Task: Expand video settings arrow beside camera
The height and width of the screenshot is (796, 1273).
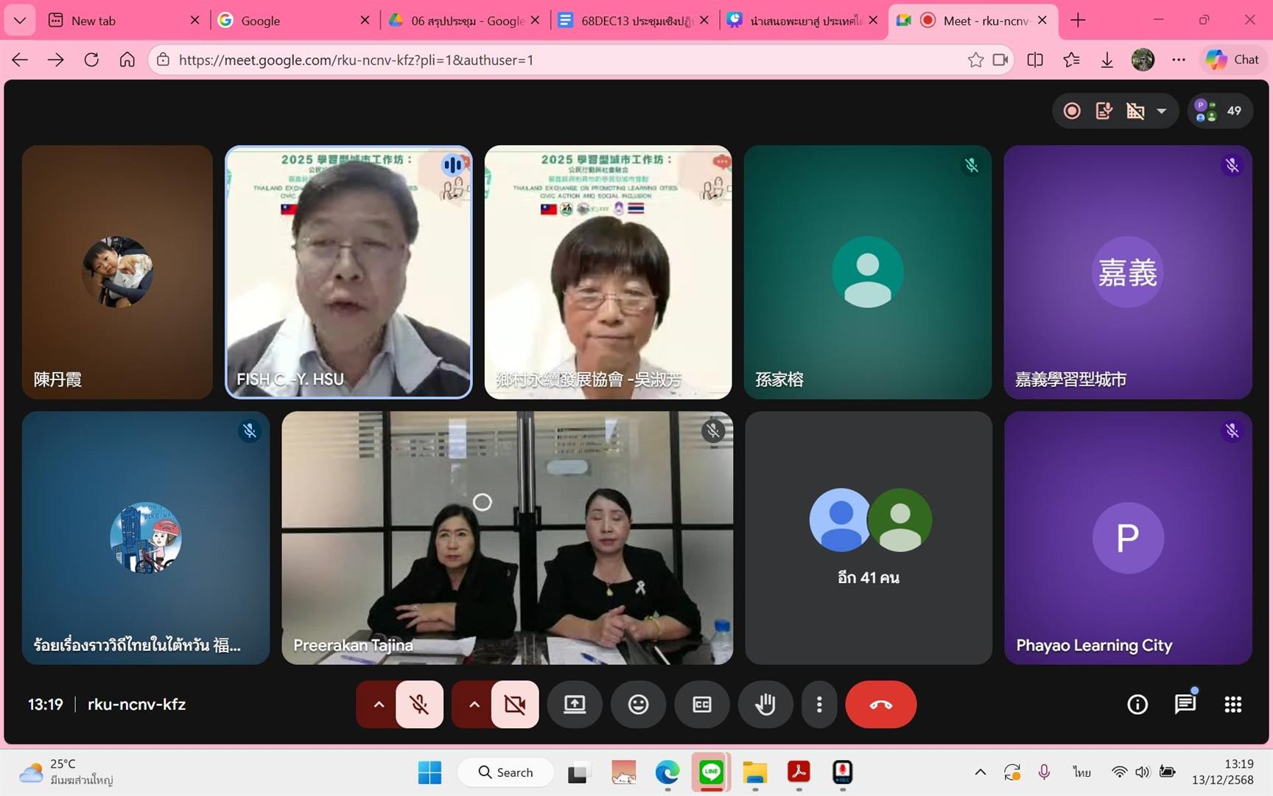Action: 474,705
